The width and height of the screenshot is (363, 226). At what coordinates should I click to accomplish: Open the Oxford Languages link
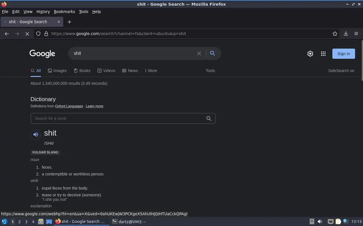coord(69,106)
